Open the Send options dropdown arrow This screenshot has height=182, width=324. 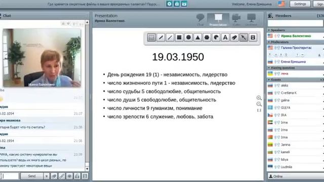47,176
